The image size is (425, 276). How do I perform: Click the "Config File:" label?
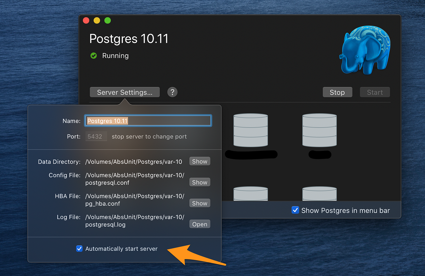[x=65, y=175]
